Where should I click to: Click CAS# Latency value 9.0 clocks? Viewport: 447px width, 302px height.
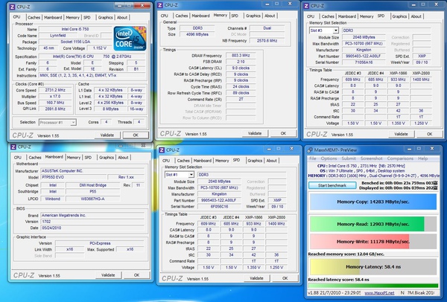click(241, 68)
